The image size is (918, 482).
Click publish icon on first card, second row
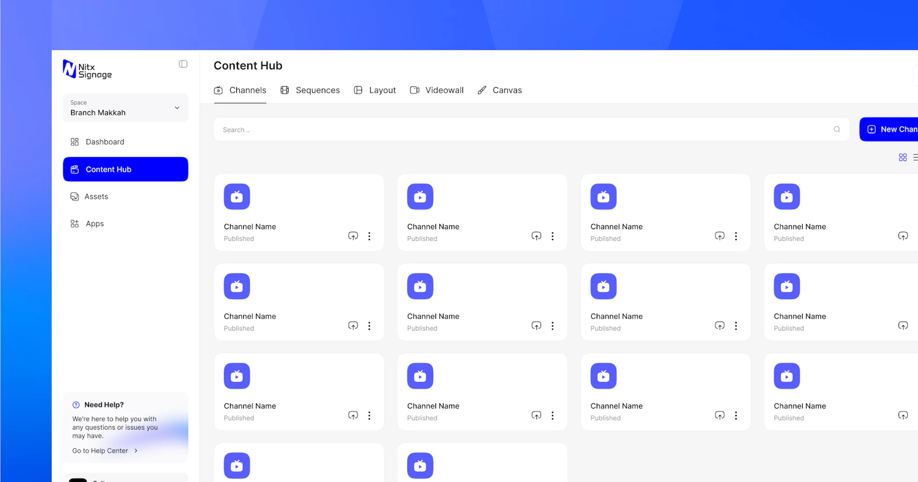coord(353,326)
